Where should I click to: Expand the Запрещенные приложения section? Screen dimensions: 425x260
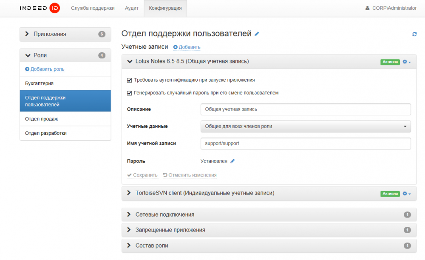(x=170, y=230)
